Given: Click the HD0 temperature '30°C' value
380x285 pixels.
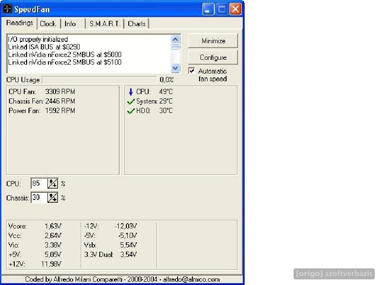Looking at the screenshot, I should click(x=166, y=111).
